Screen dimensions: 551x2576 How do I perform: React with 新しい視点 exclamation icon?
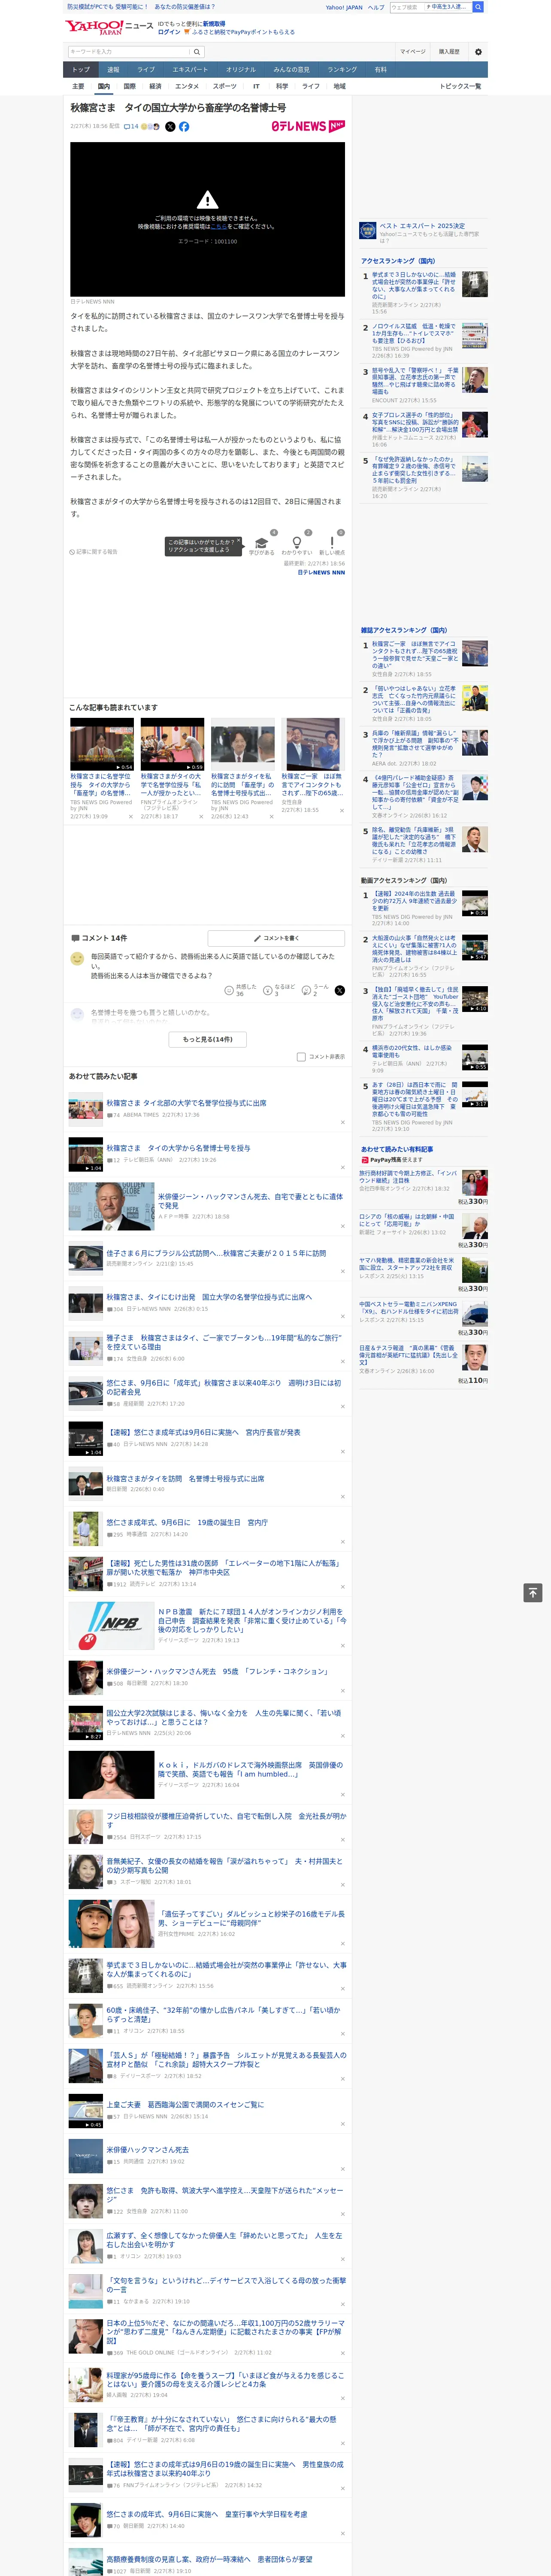pos(332,544)
